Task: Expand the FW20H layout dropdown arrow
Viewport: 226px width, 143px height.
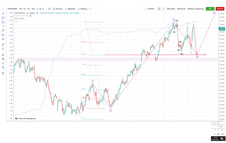Action: click(x=155, y=9)
